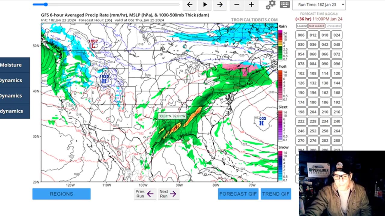Select forecast hour 078
Viewport: 385px width, 216px height.
coord(301,64)
